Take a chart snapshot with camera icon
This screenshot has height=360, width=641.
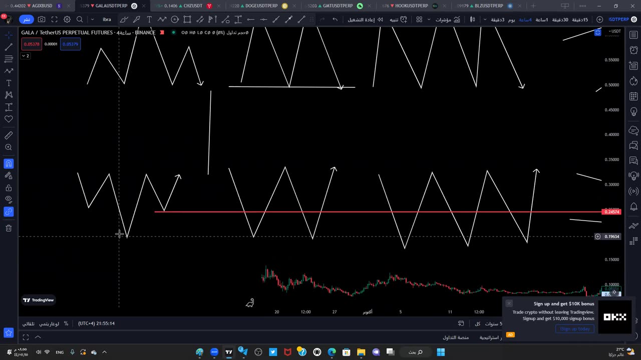(42, 19)
